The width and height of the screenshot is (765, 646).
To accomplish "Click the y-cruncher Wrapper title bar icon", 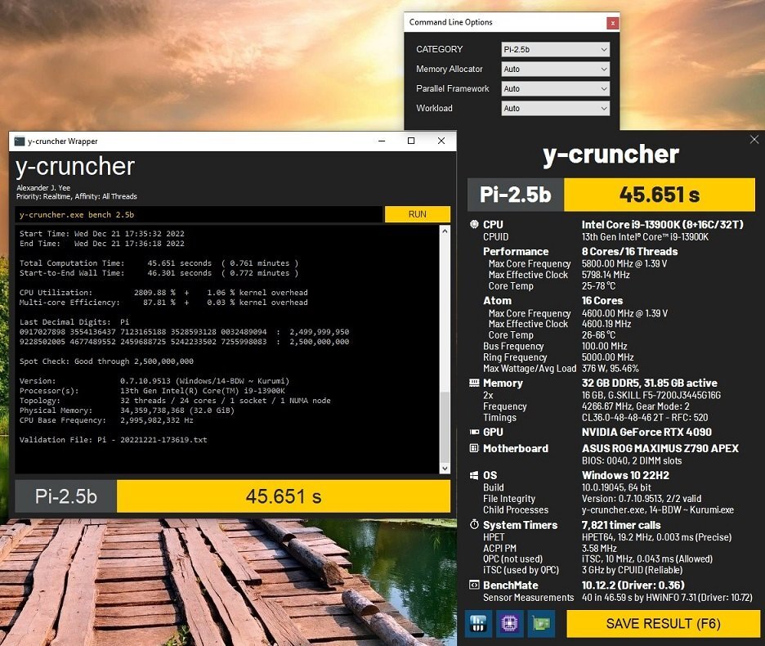I will pyautogui.click(x=20, y=141).
